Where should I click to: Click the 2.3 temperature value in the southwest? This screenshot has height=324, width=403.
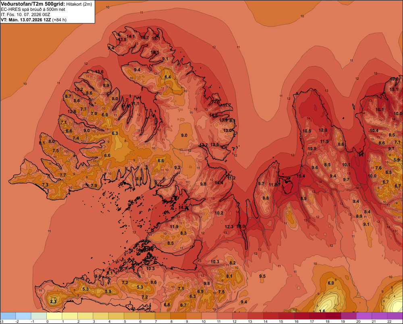point(53,301)
